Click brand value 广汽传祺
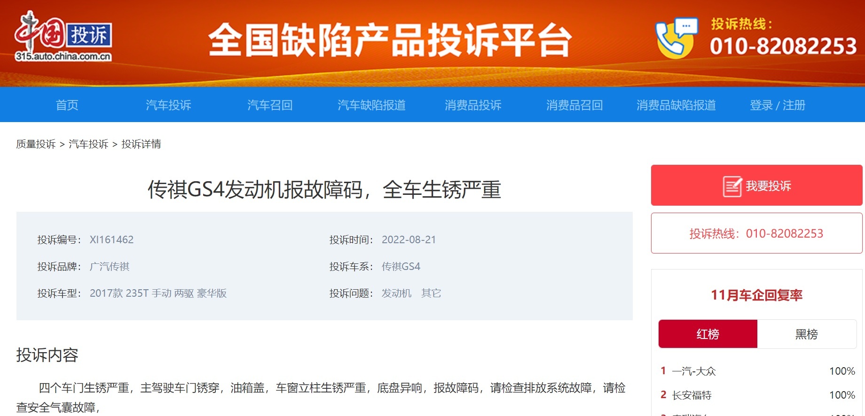The image size is (865, 416). pos(110,267)
